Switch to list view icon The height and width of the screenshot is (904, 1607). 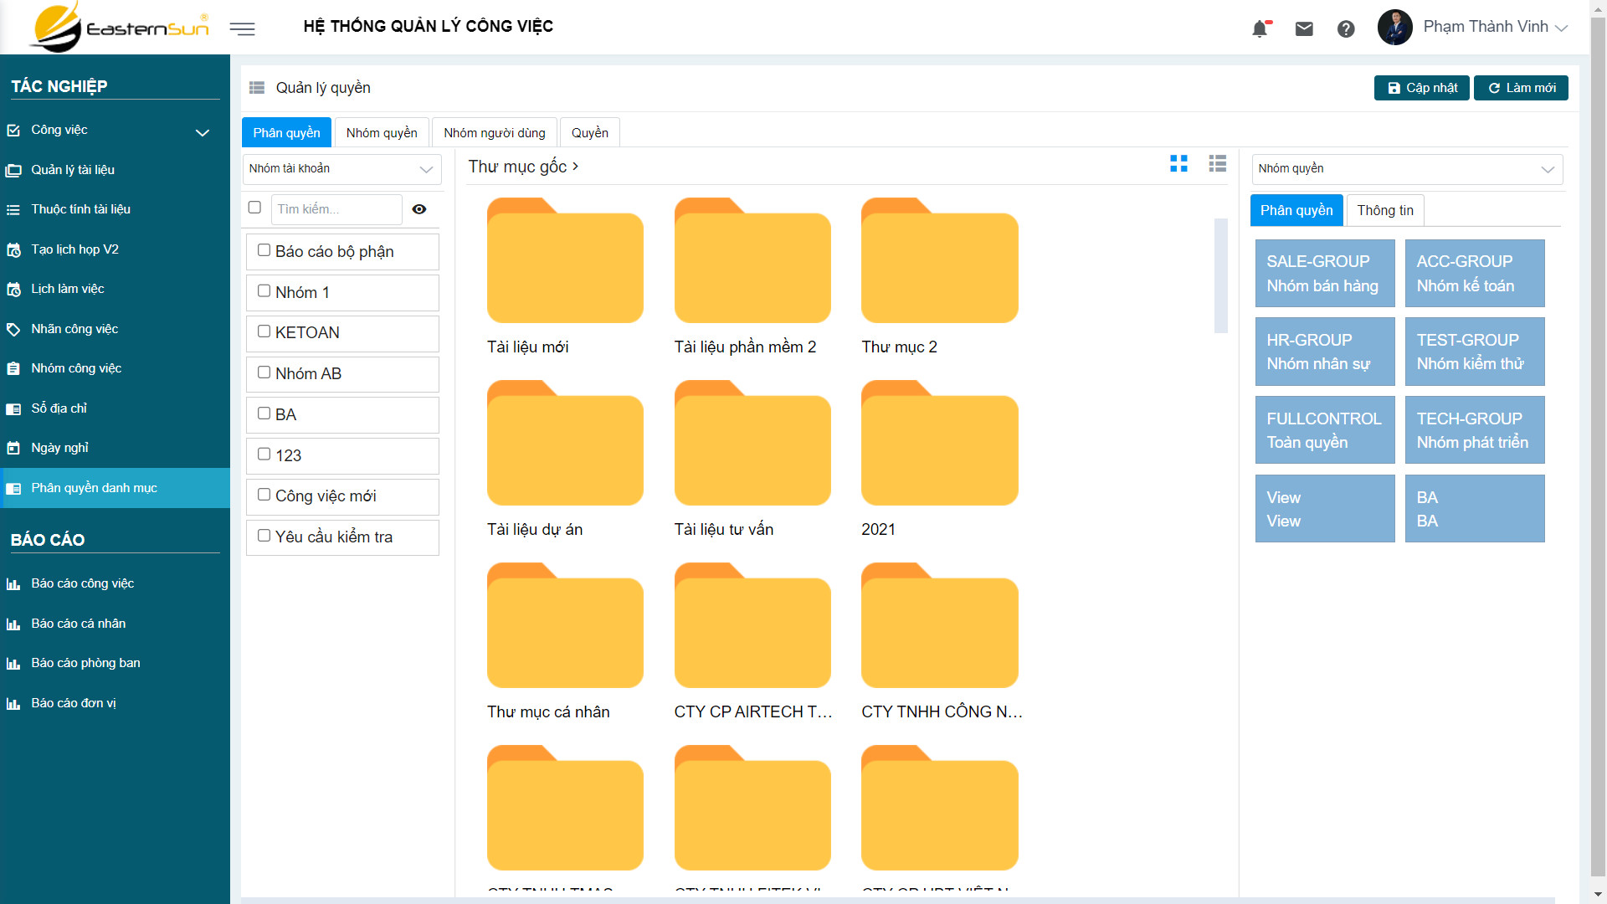tap(1217, 164)
